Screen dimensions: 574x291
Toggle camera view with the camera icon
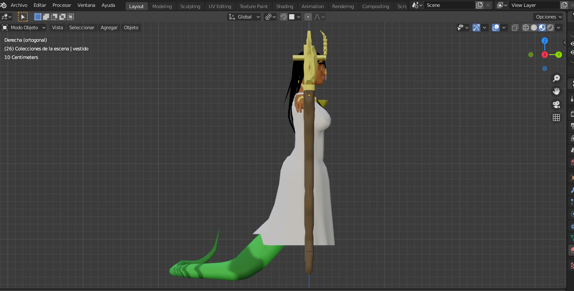coord(556,105)
